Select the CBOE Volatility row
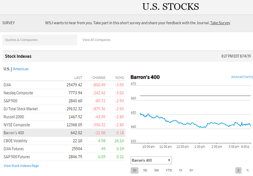 pyautogui.click(x=64, y=141)
